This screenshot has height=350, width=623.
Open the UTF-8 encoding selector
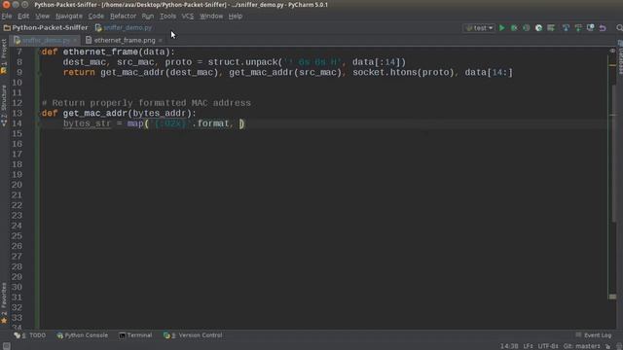point(548,346)
